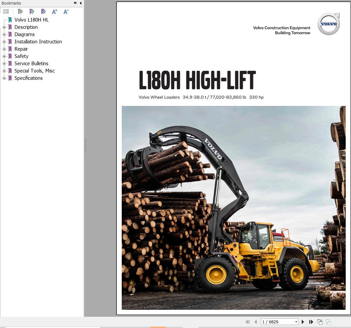Image resolution: width=351 pixels, height=328 pixels.
Task: Click the panel splitter grip handle
Action: (x=85, y=146)
